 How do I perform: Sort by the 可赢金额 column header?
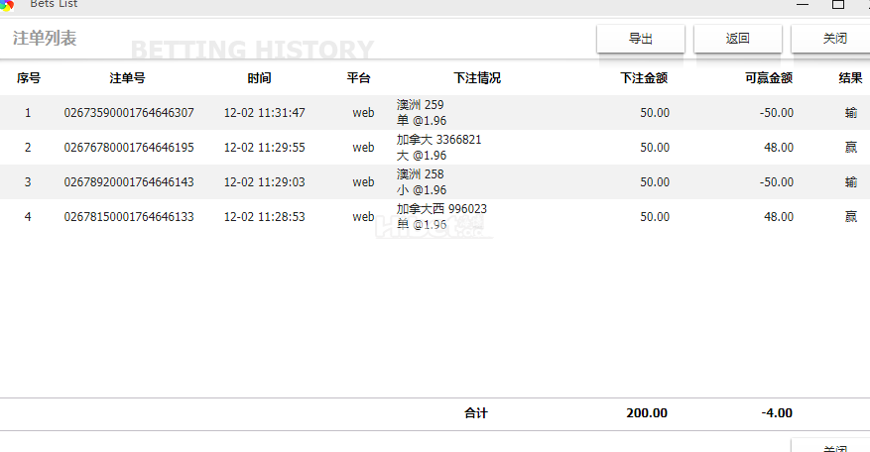click(768, 78)
